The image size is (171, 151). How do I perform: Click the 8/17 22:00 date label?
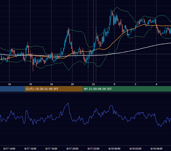tap(94, 148)
